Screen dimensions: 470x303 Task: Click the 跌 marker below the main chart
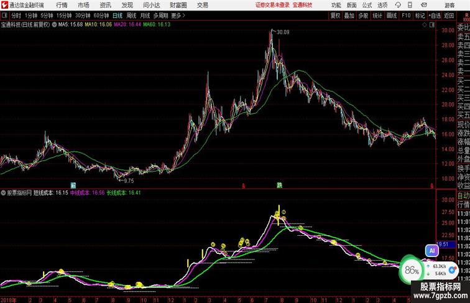point(279,185)
